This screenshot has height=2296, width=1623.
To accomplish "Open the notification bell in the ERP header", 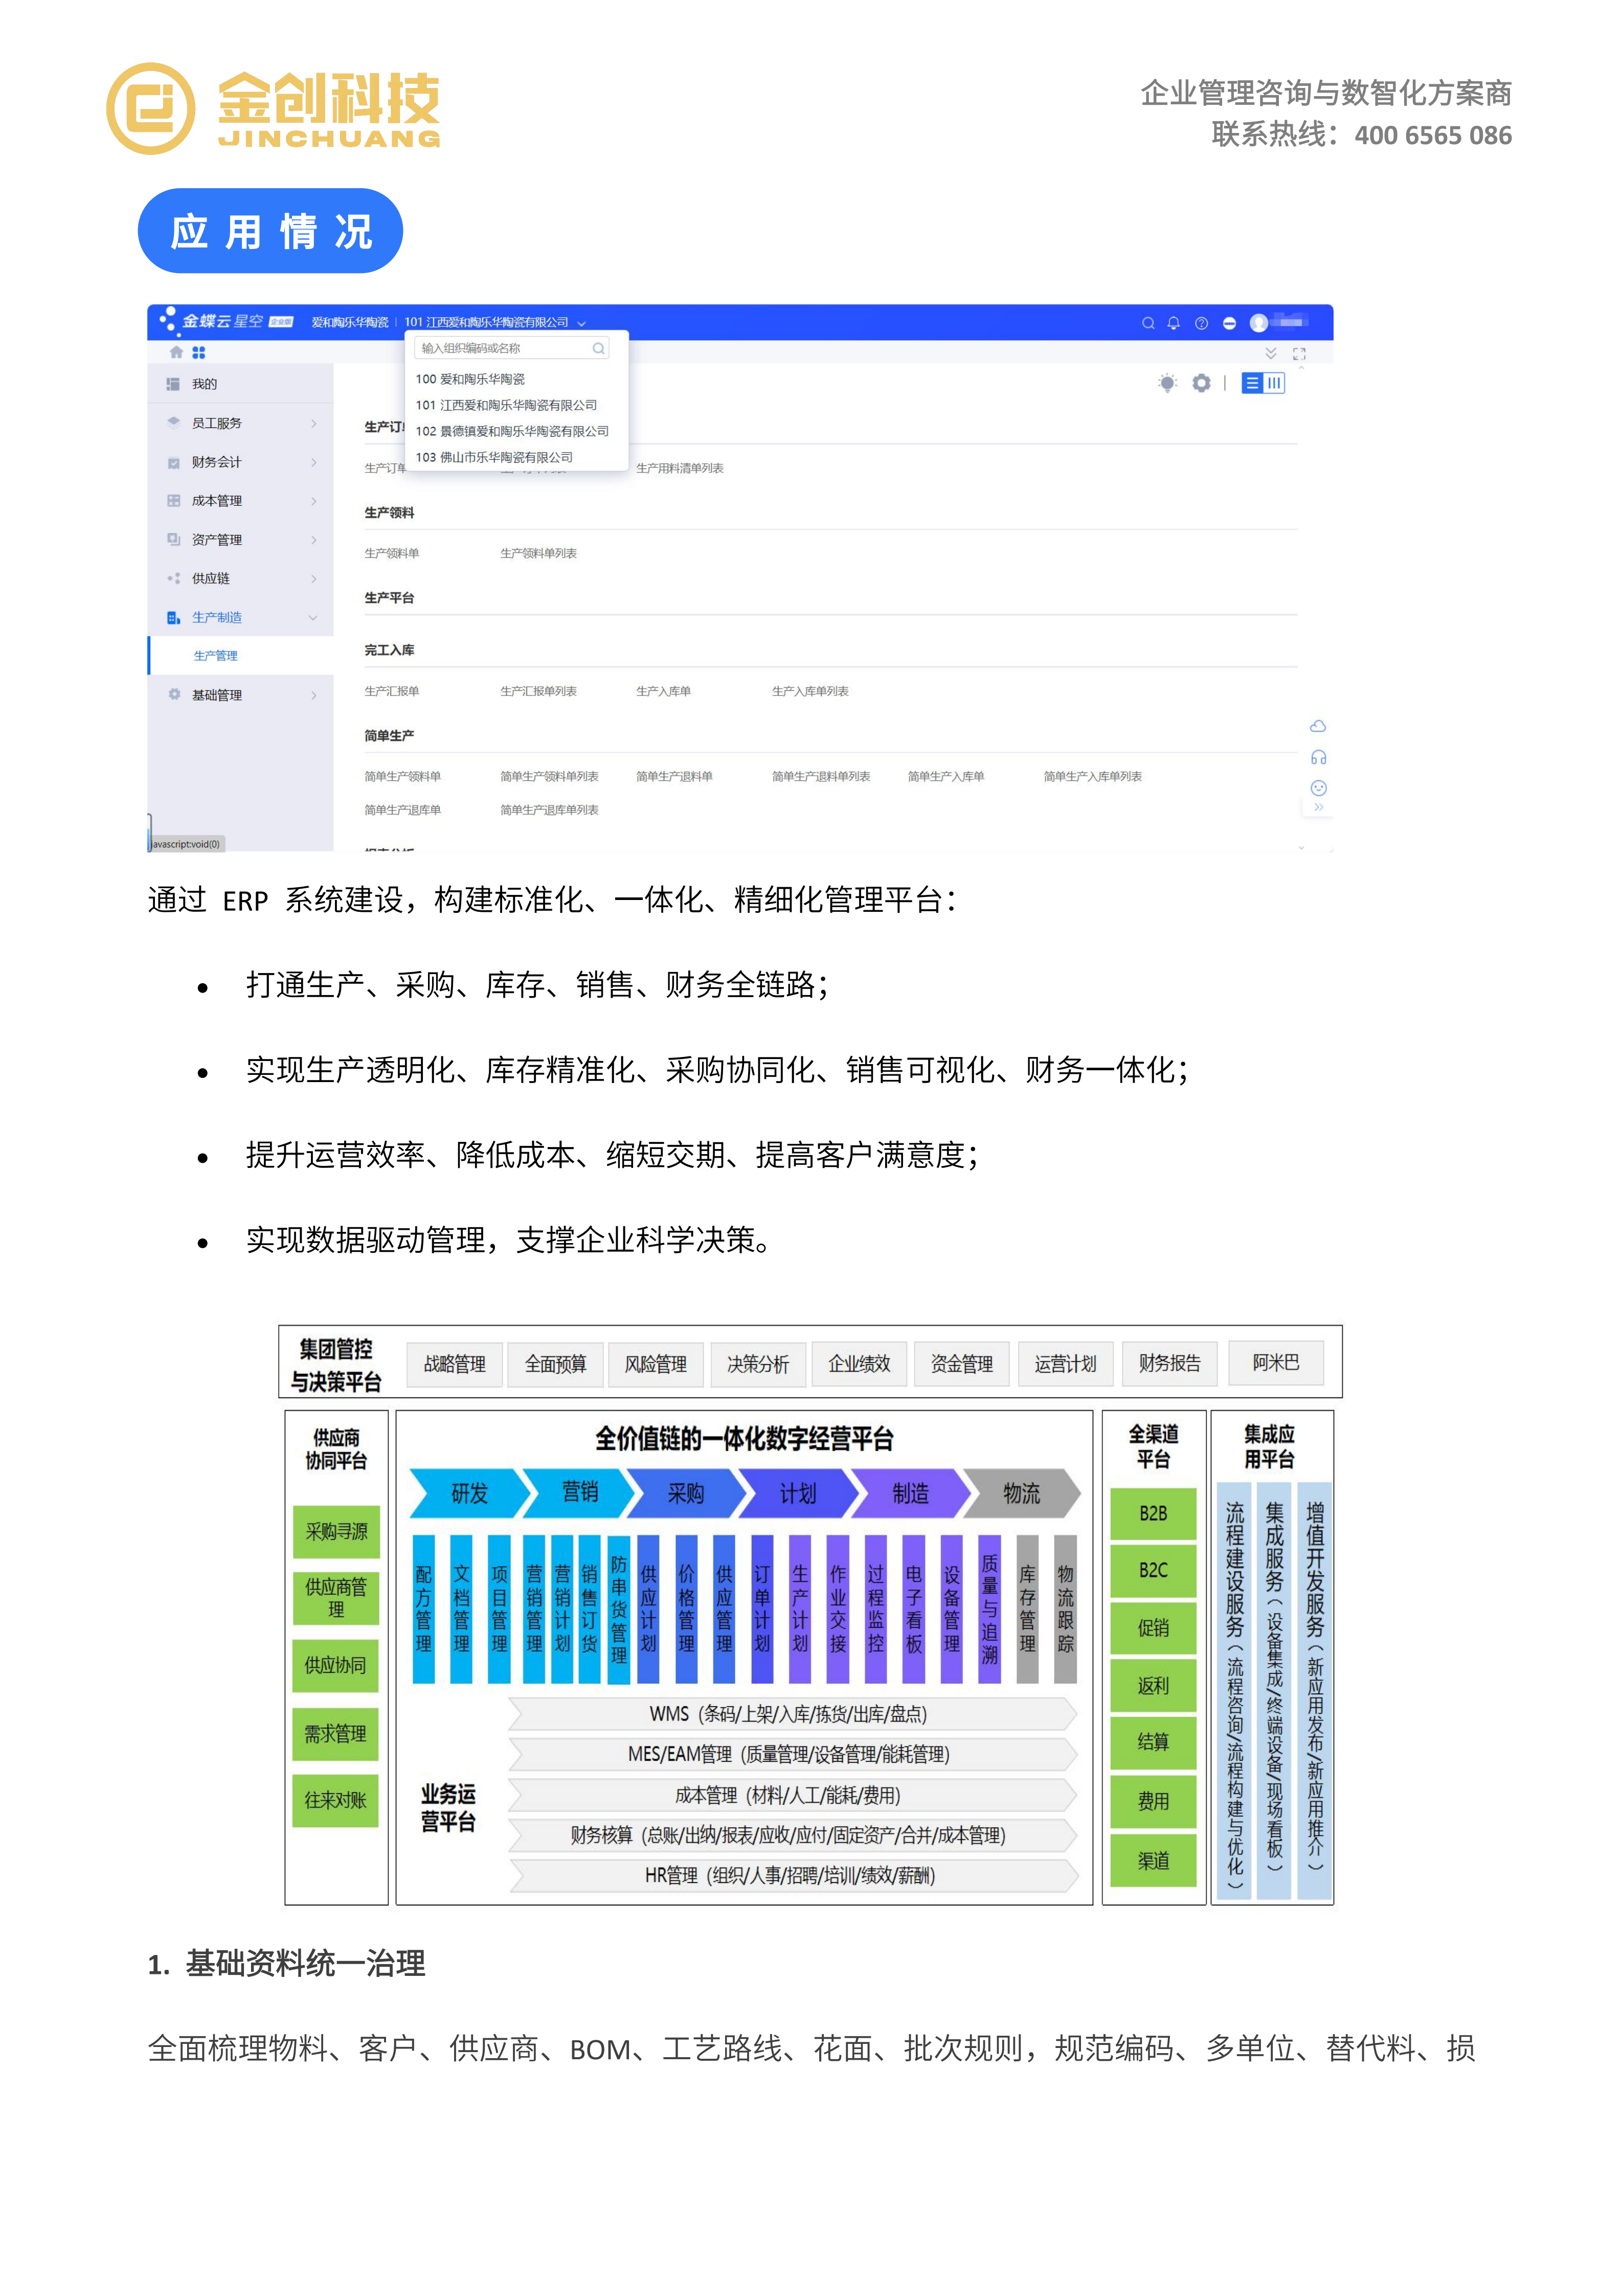I will pos(1174,323).
